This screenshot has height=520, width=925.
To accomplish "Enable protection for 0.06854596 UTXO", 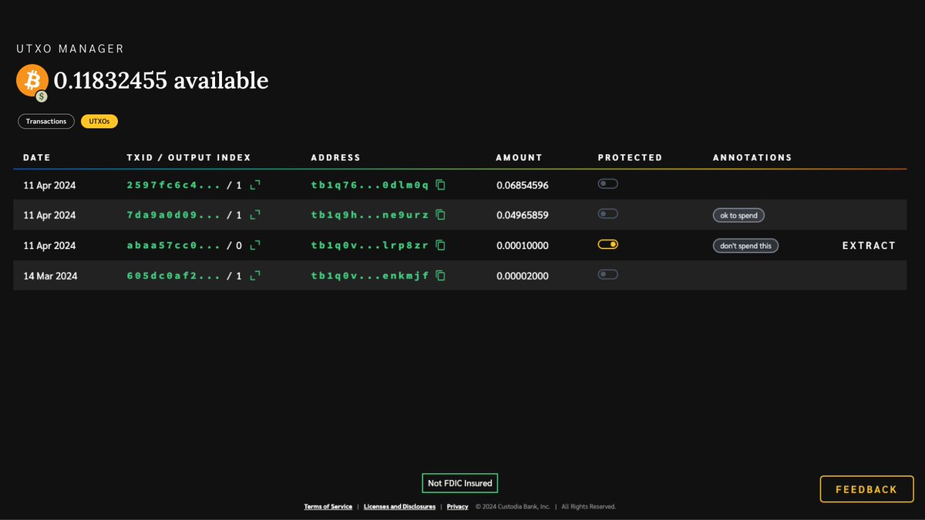I will (x=608, y=184).
